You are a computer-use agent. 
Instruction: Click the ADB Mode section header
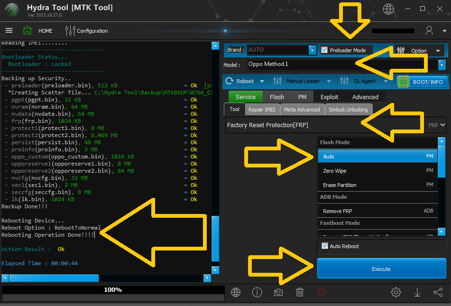click(x=377, y=197)
